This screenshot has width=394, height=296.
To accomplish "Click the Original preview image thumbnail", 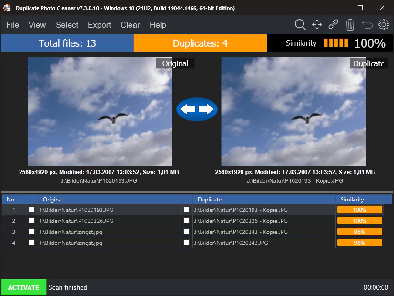I will 100,111.
